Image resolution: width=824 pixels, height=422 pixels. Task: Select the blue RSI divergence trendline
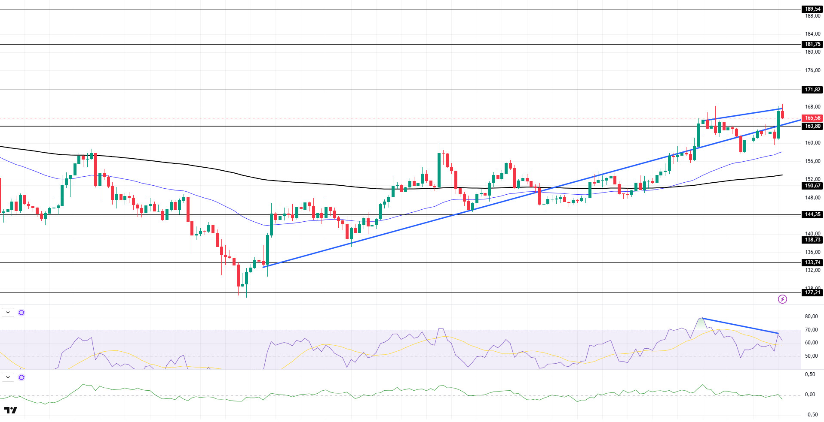coord(740,326)
